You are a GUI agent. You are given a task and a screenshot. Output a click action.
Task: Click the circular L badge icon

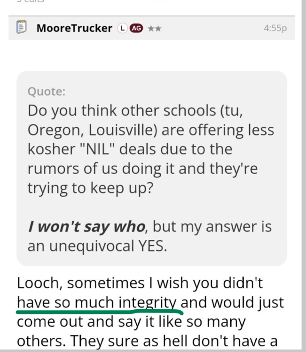[122, 28]
